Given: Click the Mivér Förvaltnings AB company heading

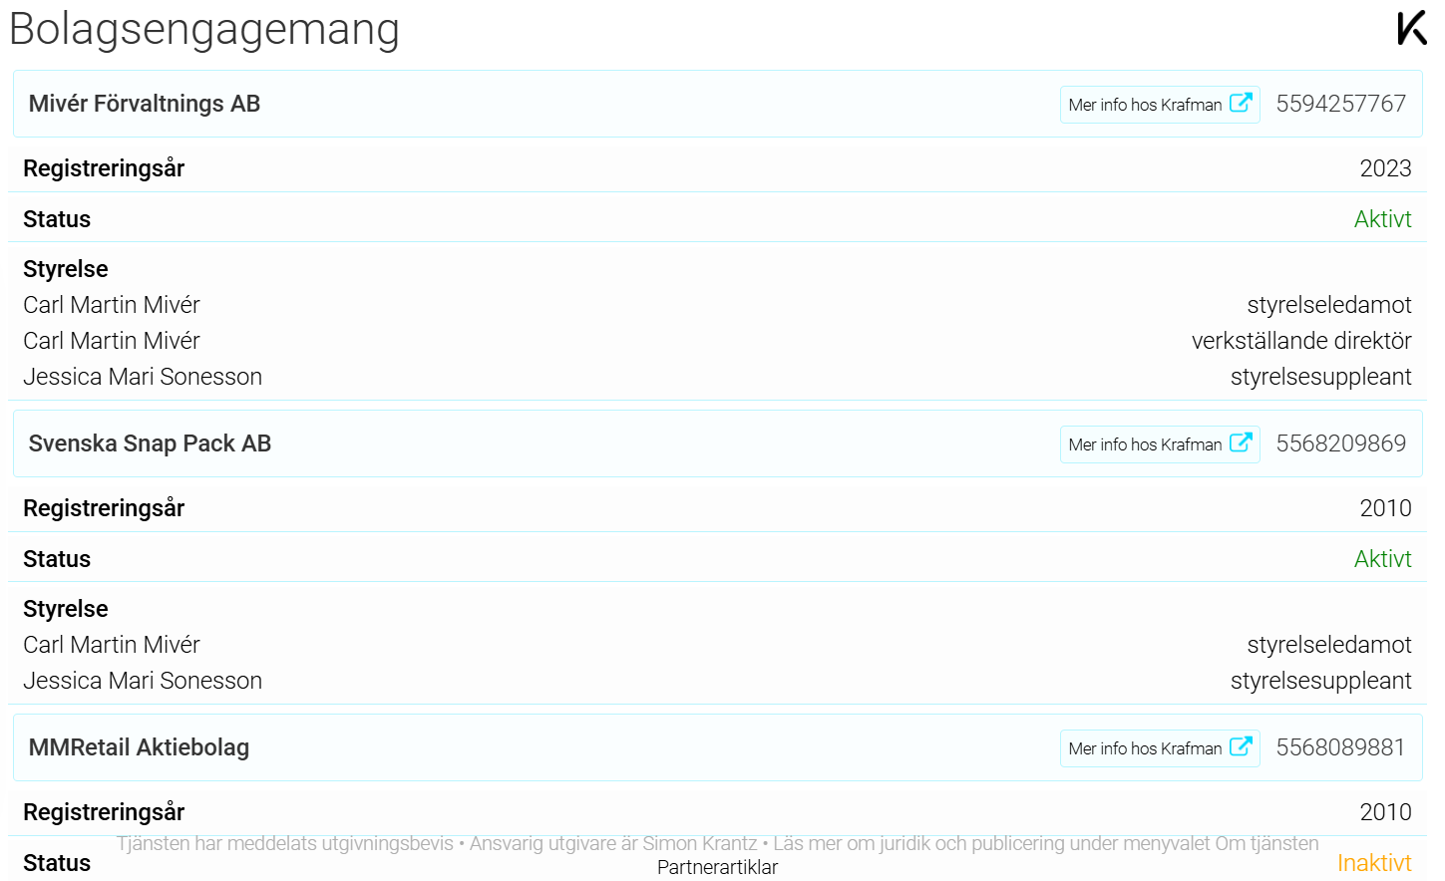Looking at the screenshot, I should [145, 104].
